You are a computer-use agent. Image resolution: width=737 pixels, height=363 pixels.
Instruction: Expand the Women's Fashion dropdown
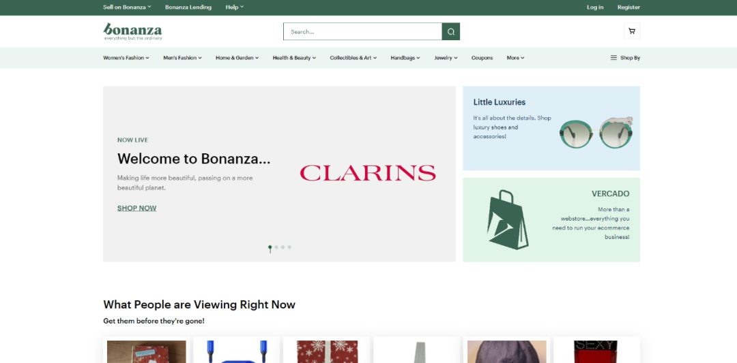(126, 58)
